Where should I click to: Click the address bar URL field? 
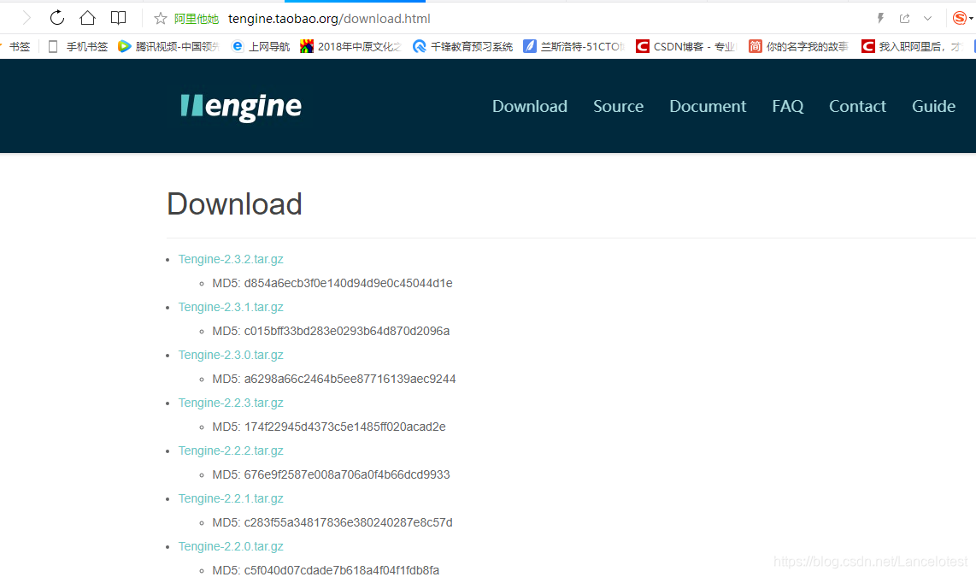(329, 19)
